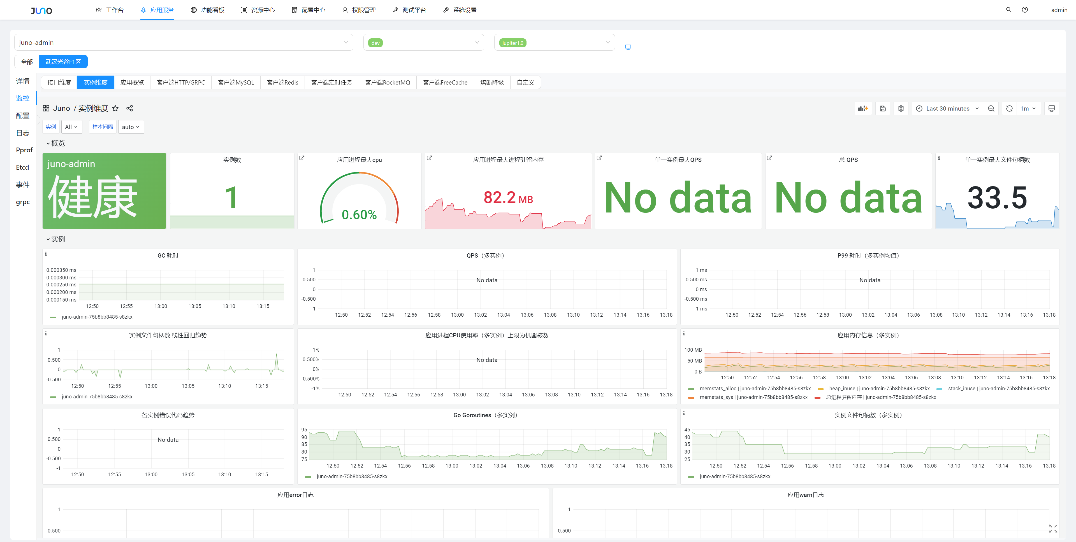Open the help question-mark icon

[1025, 10]
